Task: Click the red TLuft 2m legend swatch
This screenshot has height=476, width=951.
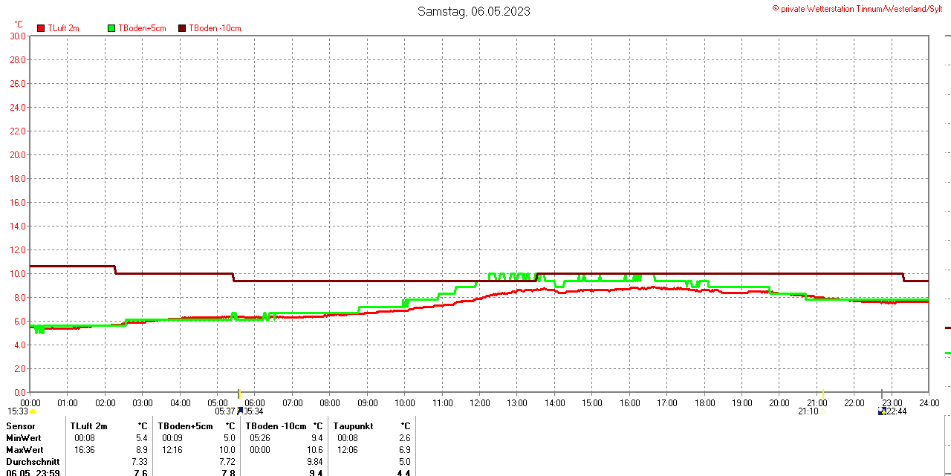Action: pos(41,28)
